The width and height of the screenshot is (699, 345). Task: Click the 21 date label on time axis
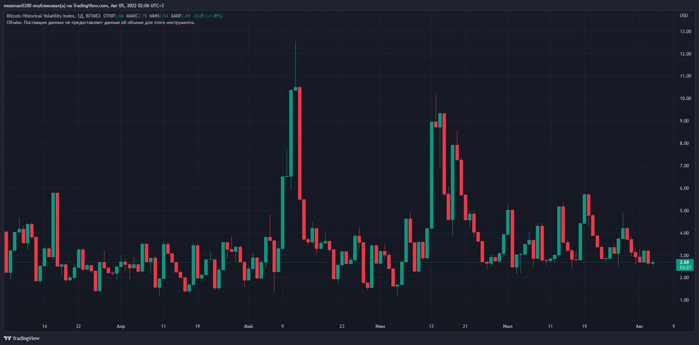465,326
